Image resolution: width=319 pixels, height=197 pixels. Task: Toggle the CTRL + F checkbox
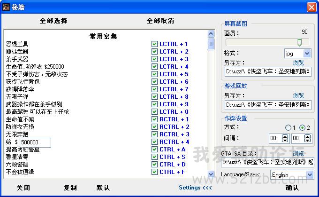tap(154, 172)
